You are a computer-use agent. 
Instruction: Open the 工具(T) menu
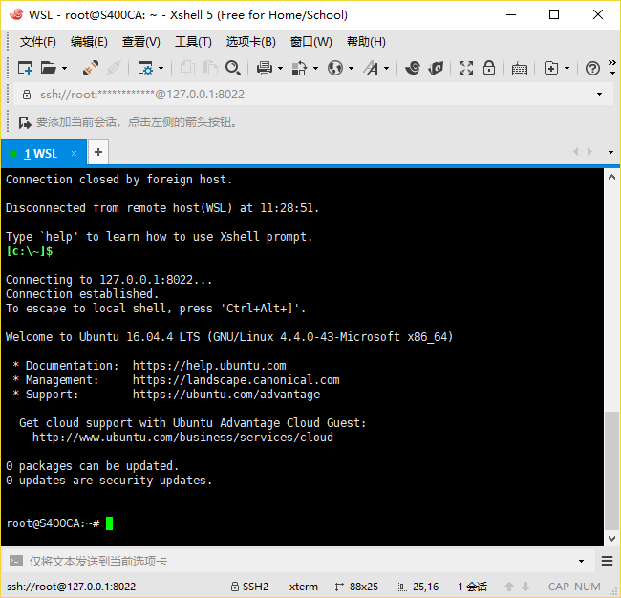point(193,42)
